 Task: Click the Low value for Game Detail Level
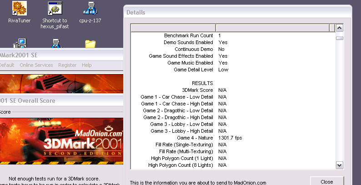pos(223,70)
